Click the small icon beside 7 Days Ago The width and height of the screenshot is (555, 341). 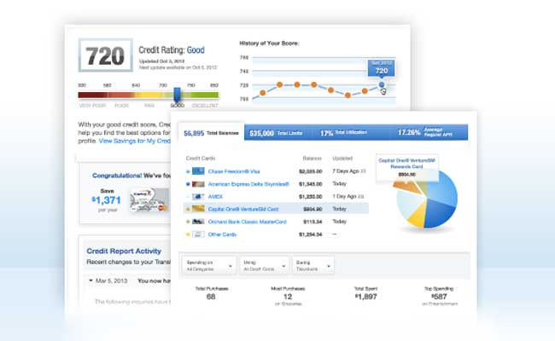point(363,171)
